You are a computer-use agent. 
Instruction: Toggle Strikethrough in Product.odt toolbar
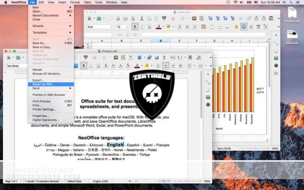[x=106, y=66]
